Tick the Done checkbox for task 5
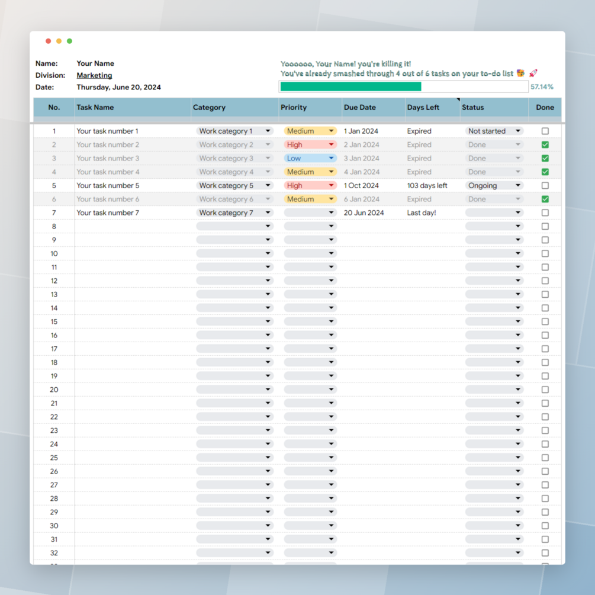The height and width of the screenshot is (595, 595). point(545,185)
